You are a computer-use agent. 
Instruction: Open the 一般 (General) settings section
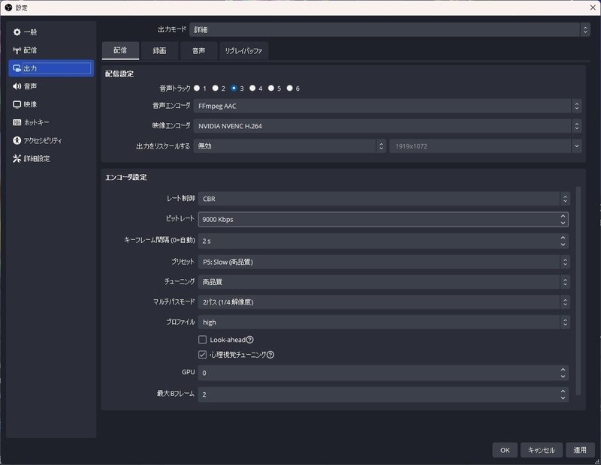[51, 32]
